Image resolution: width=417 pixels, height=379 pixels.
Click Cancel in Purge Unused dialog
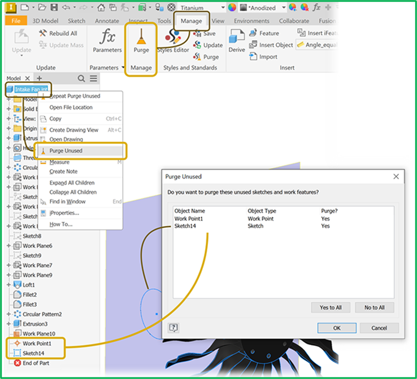(379, 328)
